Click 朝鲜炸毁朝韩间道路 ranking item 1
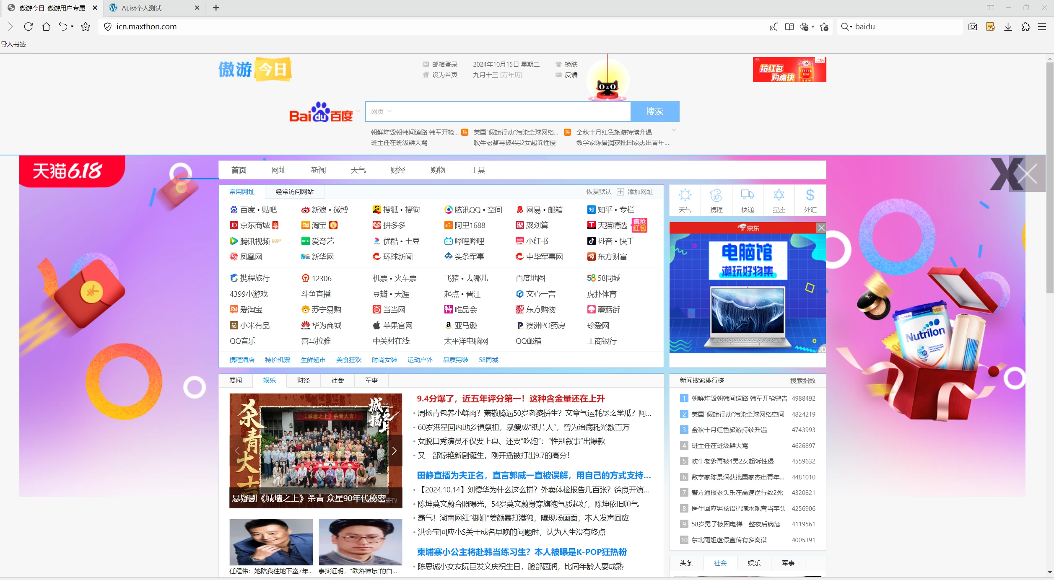This screenshot has width=1054, height=580. pos(739,398)
